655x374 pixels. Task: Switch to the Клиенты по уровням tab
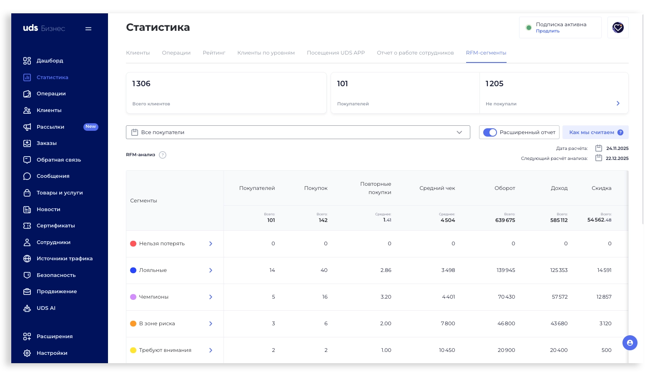pyautogui.click(x=266, y=53)
